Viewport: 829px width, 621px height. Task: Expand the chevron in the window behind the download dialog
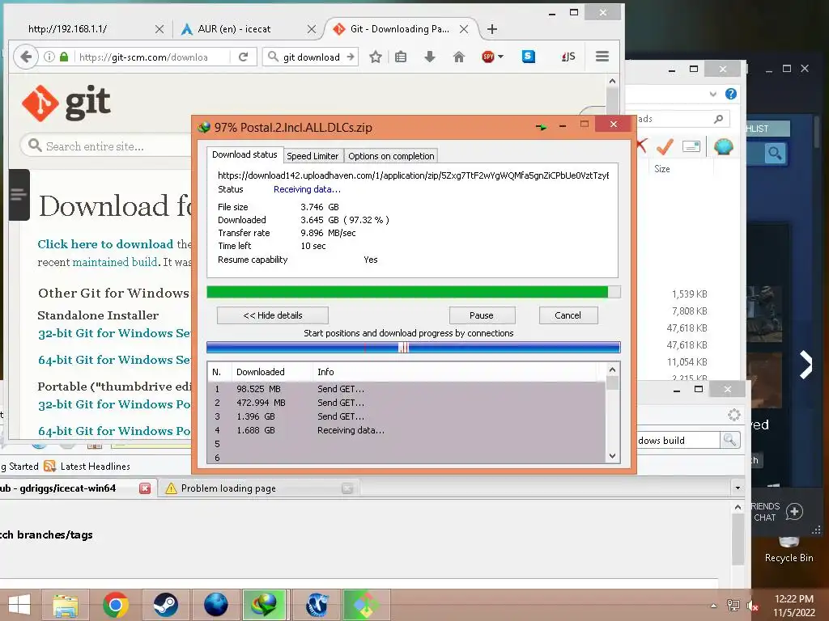pyautogui.click(x=713, y=94)
